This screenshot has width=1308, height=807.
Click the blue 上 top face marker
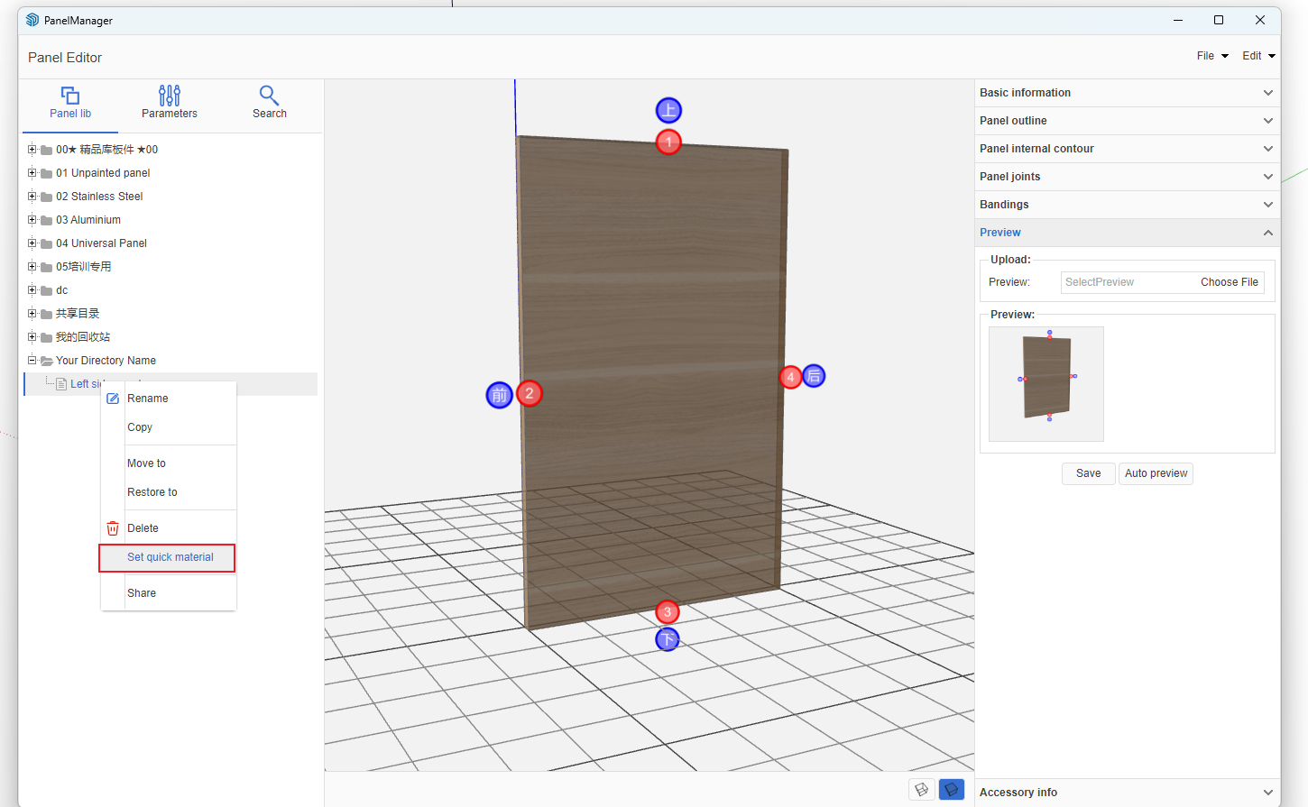coord(668,111)
